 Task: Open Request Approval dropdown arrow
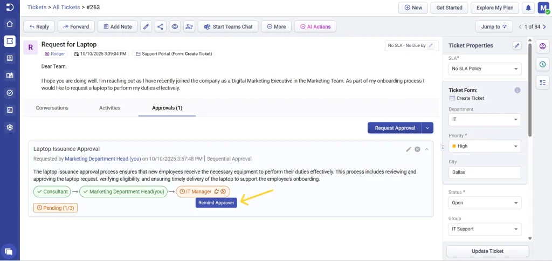point(427,128)
